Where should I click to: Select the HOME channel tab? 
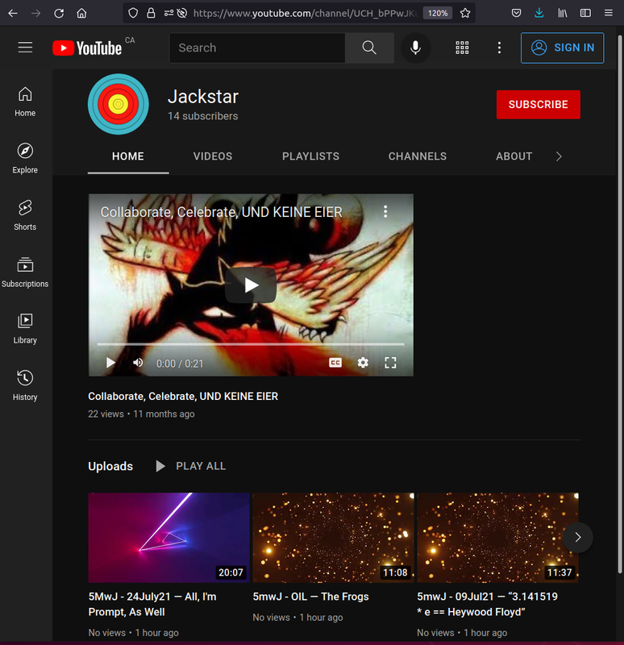128,156
